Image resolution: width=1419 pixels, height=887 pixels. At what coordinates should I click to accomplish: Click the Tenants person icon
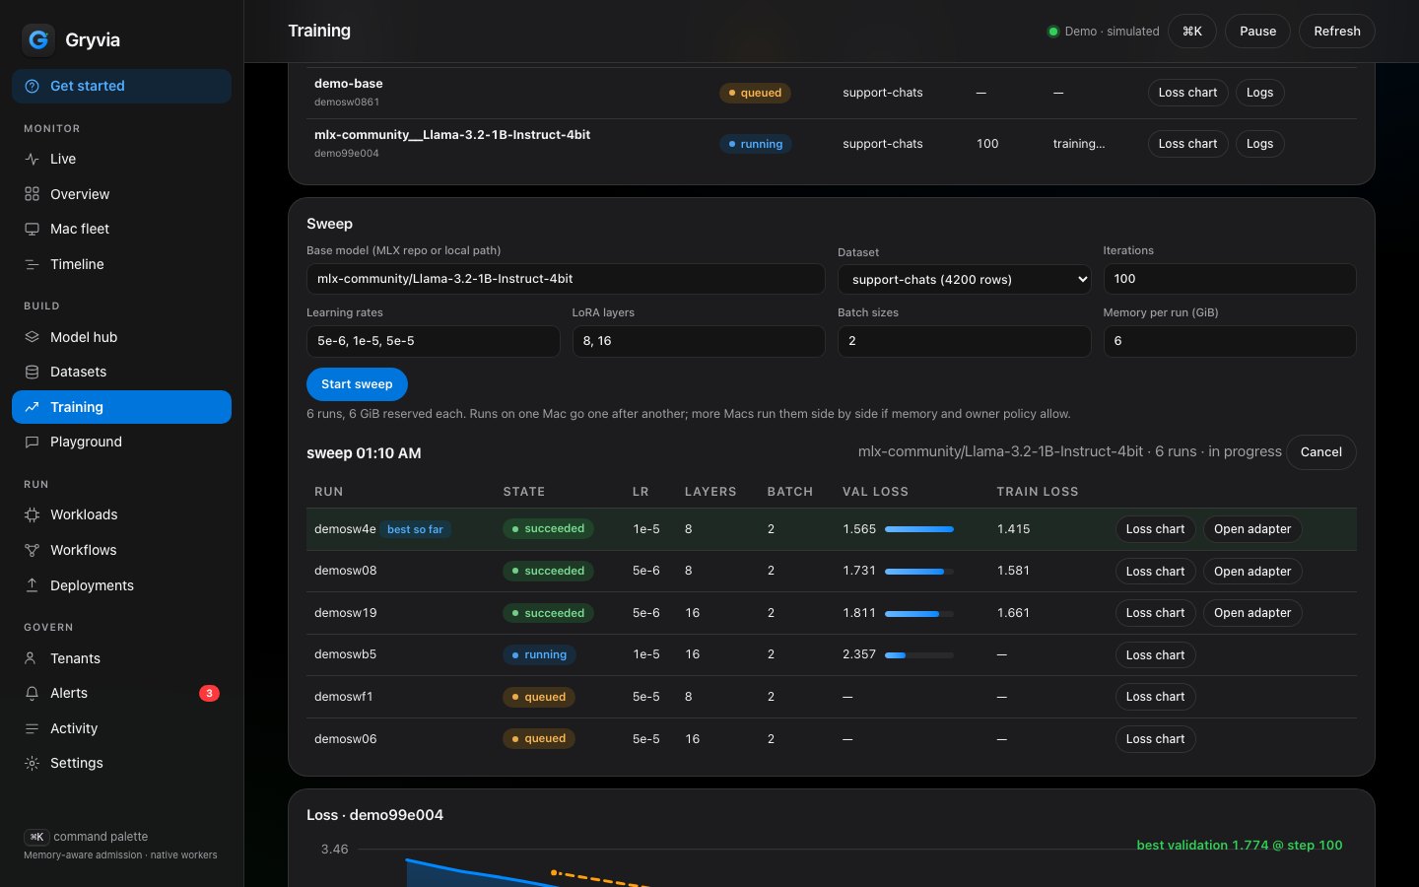(x=33, y=658)
